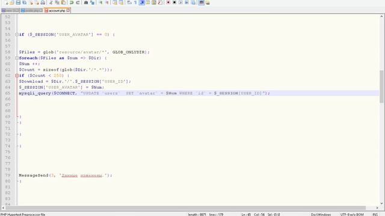Click the horizontal scrollbar right arrow

tap(377, 208)
